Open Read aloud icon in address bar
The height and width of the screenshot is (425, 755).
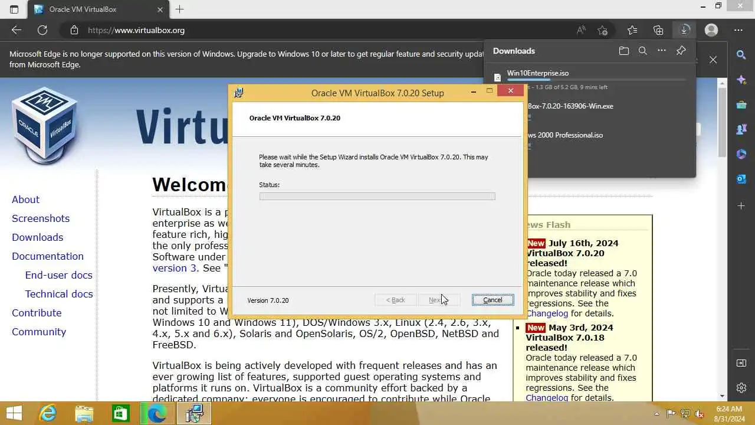[x=581, y=30]
